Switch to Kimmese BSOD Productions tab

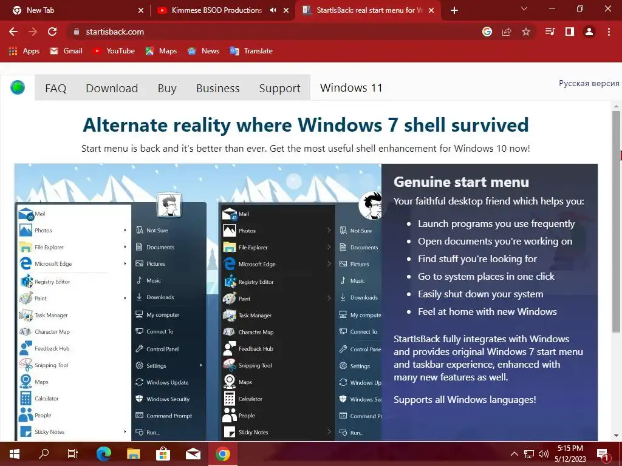pyautogui.click(x=223, y=10)
